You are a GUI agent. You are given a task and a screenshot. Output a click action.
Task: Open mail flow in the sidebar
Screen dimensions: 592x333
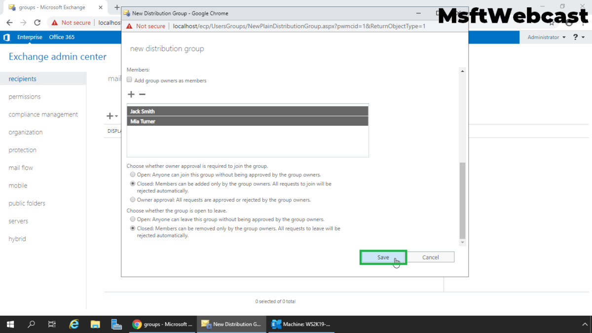click(x=20, y=167)
